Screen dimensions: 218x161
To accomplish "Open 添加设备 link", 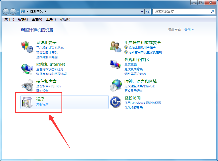I will 42,91.
